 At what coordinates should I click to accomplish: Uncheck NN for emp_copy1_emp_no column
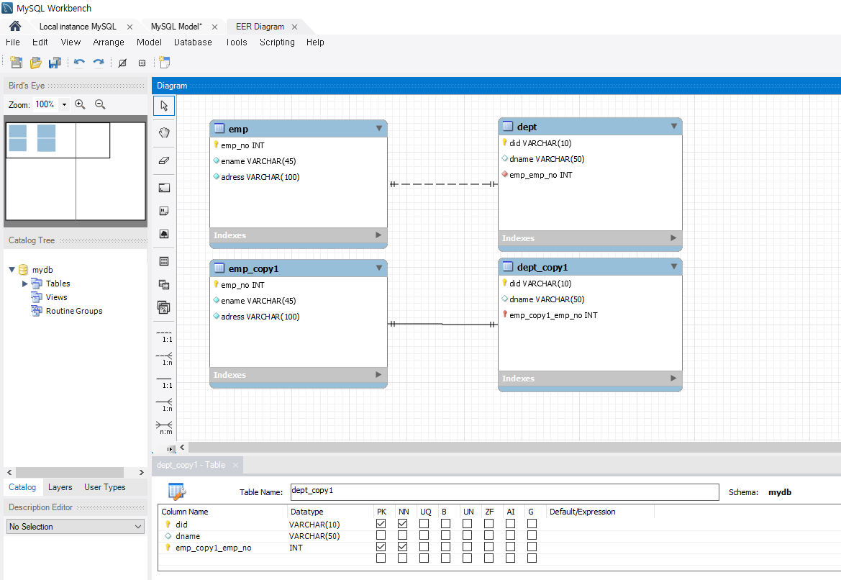[403, 547]
